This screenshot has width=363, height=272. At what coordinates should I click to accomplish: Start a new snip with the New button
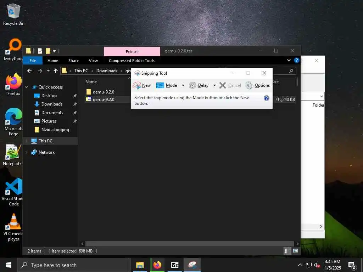coord(142,85)
